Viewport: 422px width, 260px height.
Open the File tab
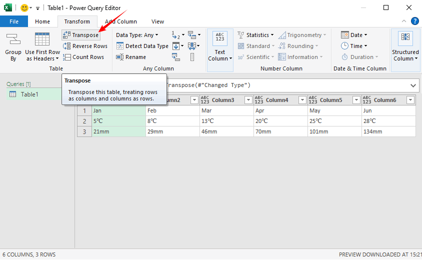click(x=14, y=21)
